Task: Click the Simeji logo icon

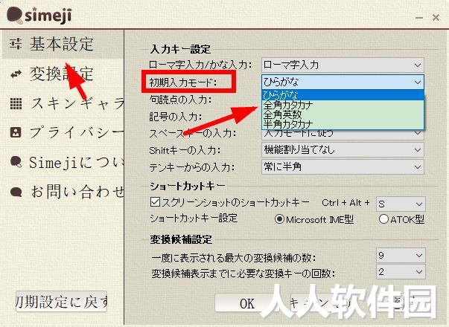Action: tap(15, 16)
